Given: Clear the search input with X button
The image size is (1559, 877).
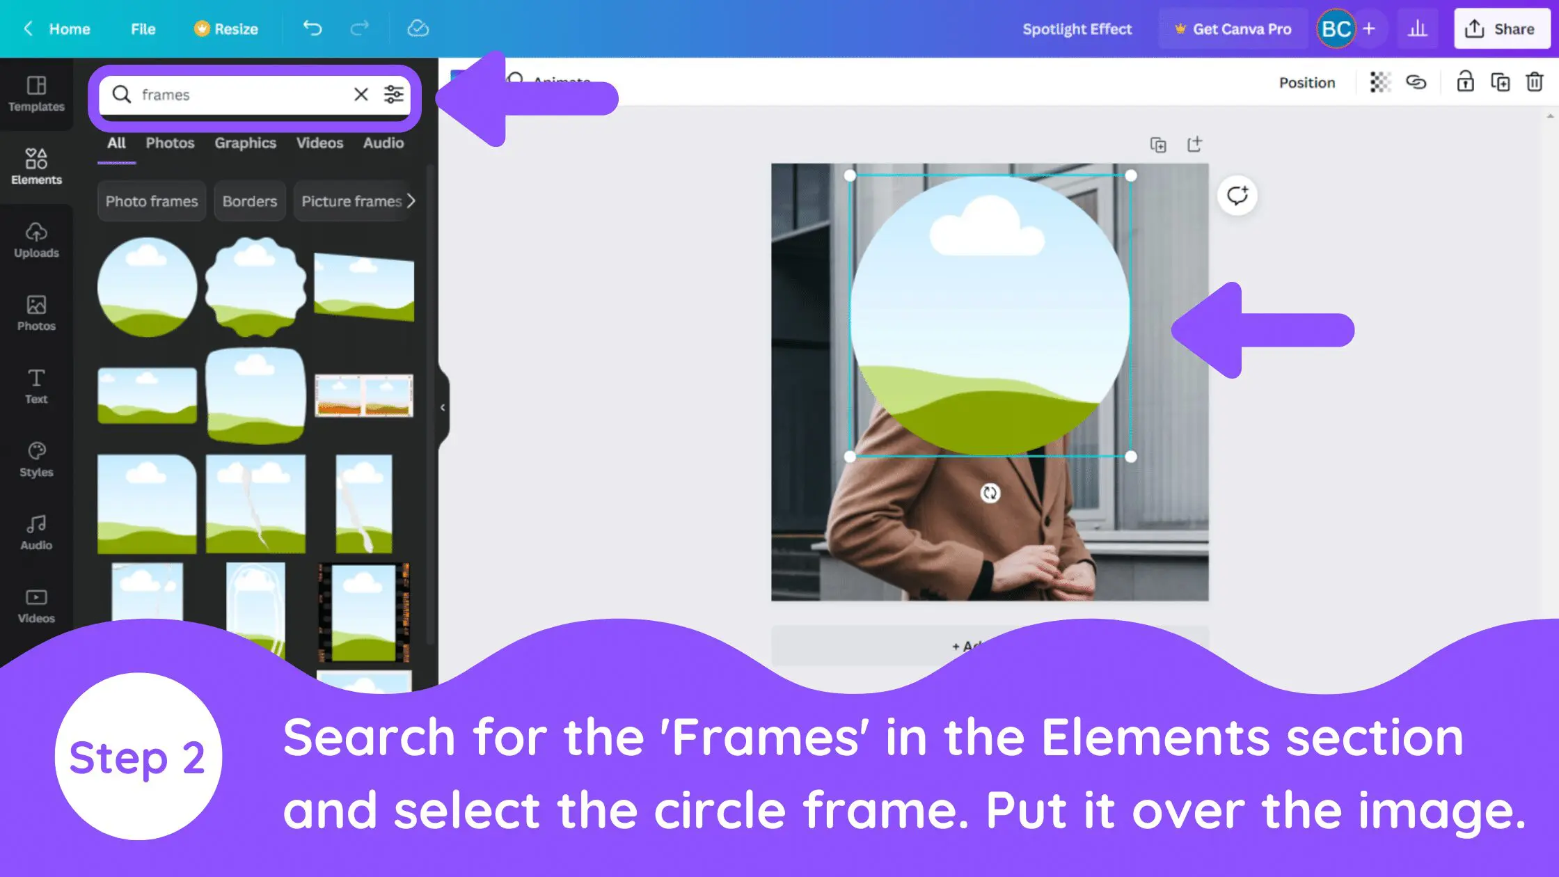Looking at the screenshot, I should [361, 94].
